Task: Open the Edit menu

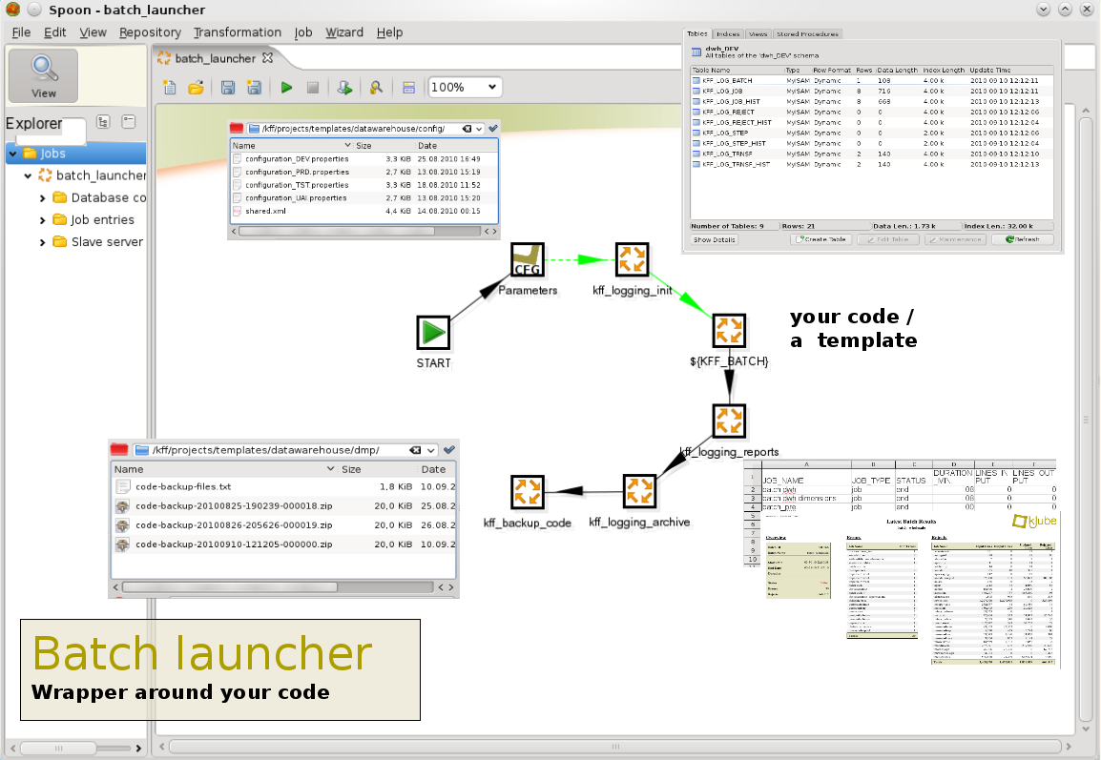Action: pos(54,32)
